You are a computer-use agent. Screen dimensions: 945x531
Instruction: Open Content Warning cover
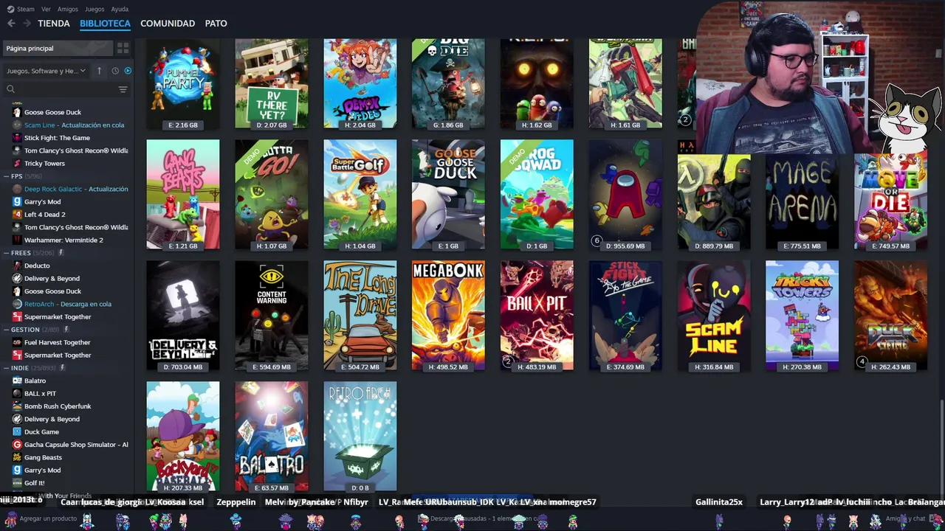tap(272, 315)
